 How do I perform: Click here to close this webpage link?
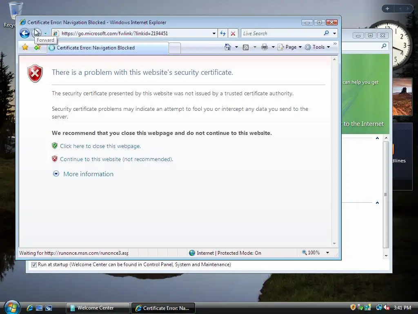tap(100, 146)
